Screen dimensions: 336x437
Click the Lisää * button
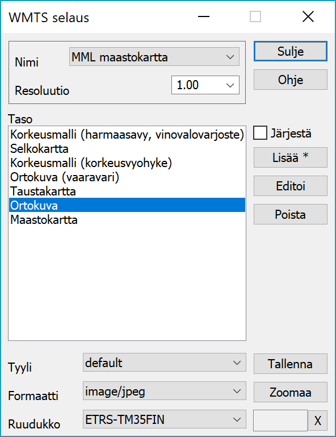tap(291, 157)
